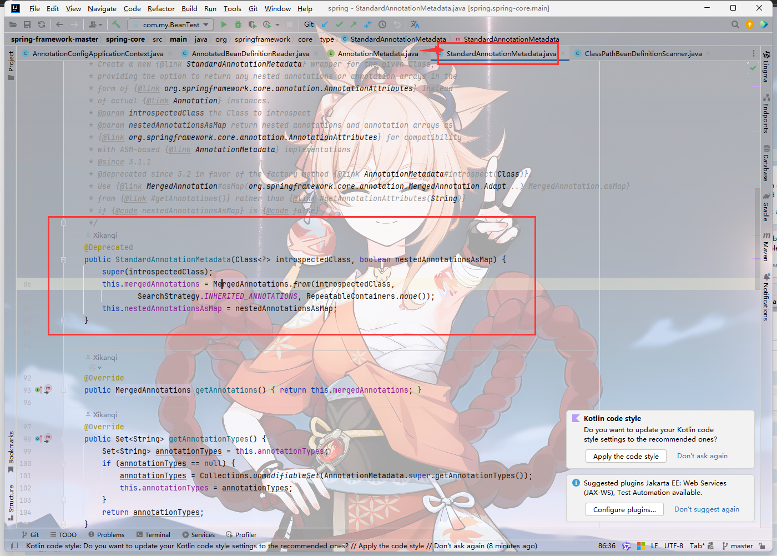Image resolution: width=777 pixels, height=556 pixels.
Task: Open Search Everywhere magnifier icon
Action: tap(735, 24)
